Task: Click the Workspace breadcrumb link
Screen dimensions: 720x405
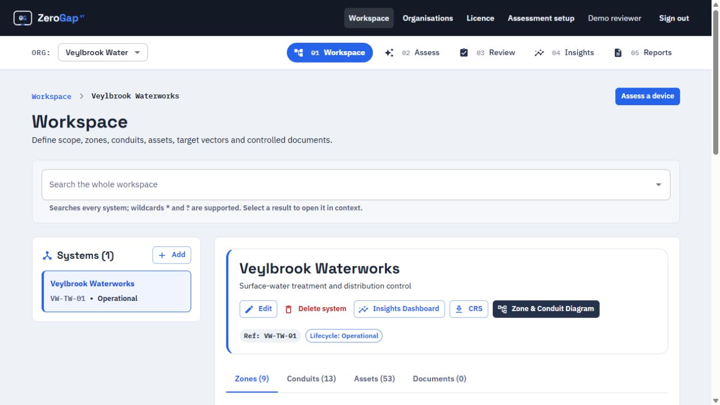Action: (x=52, y=97)
